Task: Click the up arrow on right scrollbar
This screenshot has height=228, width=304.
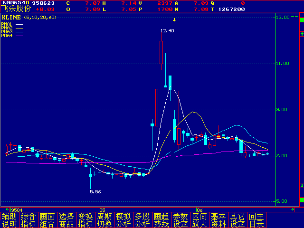Action: tap(301, 34)
